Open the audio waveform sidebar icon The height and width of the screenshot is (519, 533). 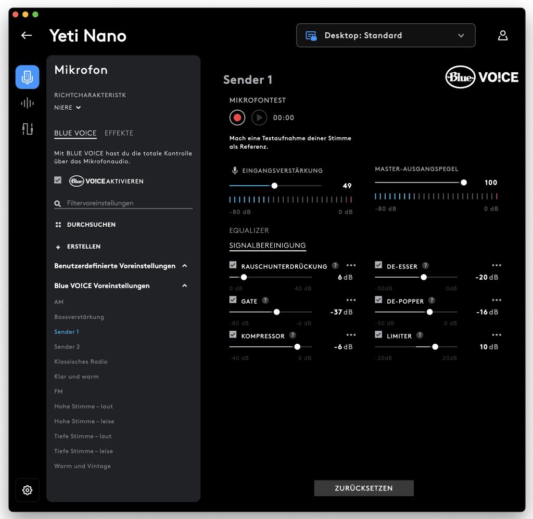coord(27,103)
